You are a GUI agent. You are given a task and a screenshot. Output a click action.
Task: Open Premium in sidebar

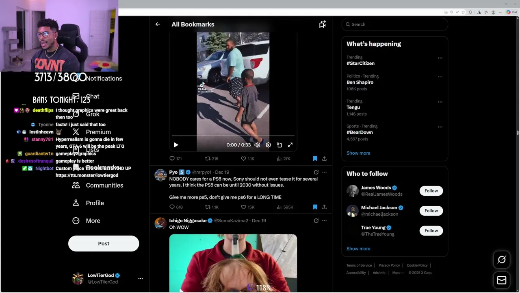coord(91,132)
